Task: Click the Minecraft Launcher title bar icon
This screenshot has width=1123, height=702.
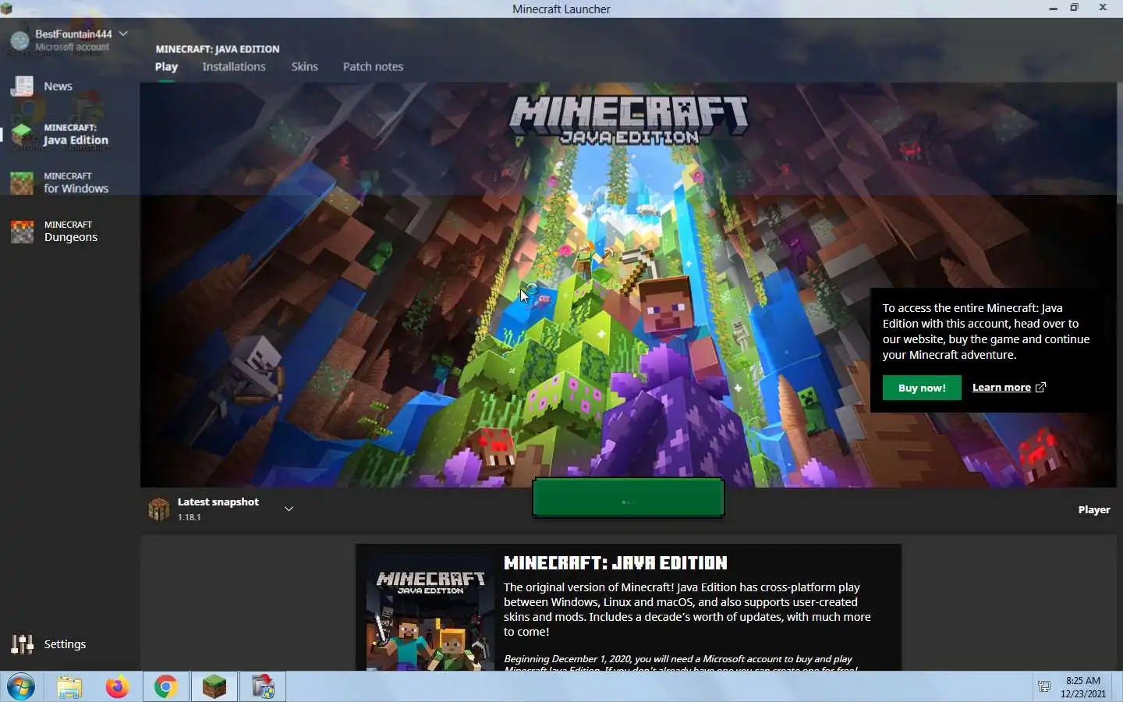Action: 6,9
